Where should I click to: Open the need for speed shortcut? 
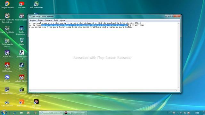[21, 17]
